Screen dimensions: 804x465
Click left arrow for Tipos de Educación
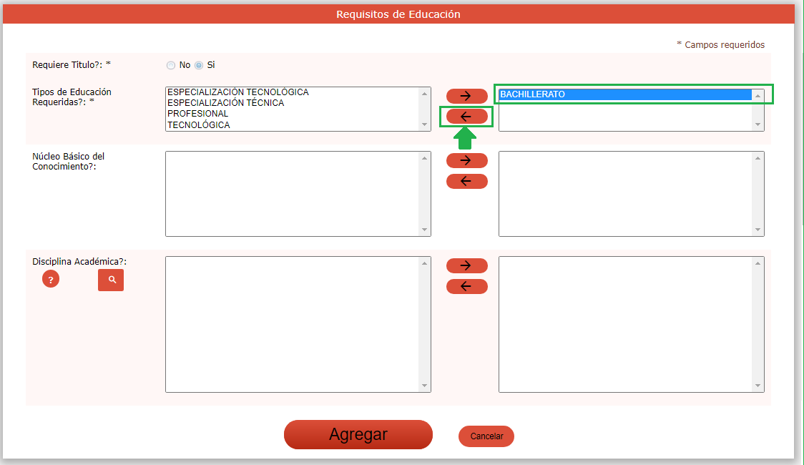tap(466, 117)
